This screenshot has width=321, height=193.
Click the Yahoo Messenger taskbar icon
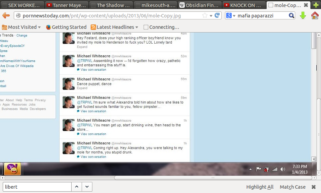tap(12, 169)
